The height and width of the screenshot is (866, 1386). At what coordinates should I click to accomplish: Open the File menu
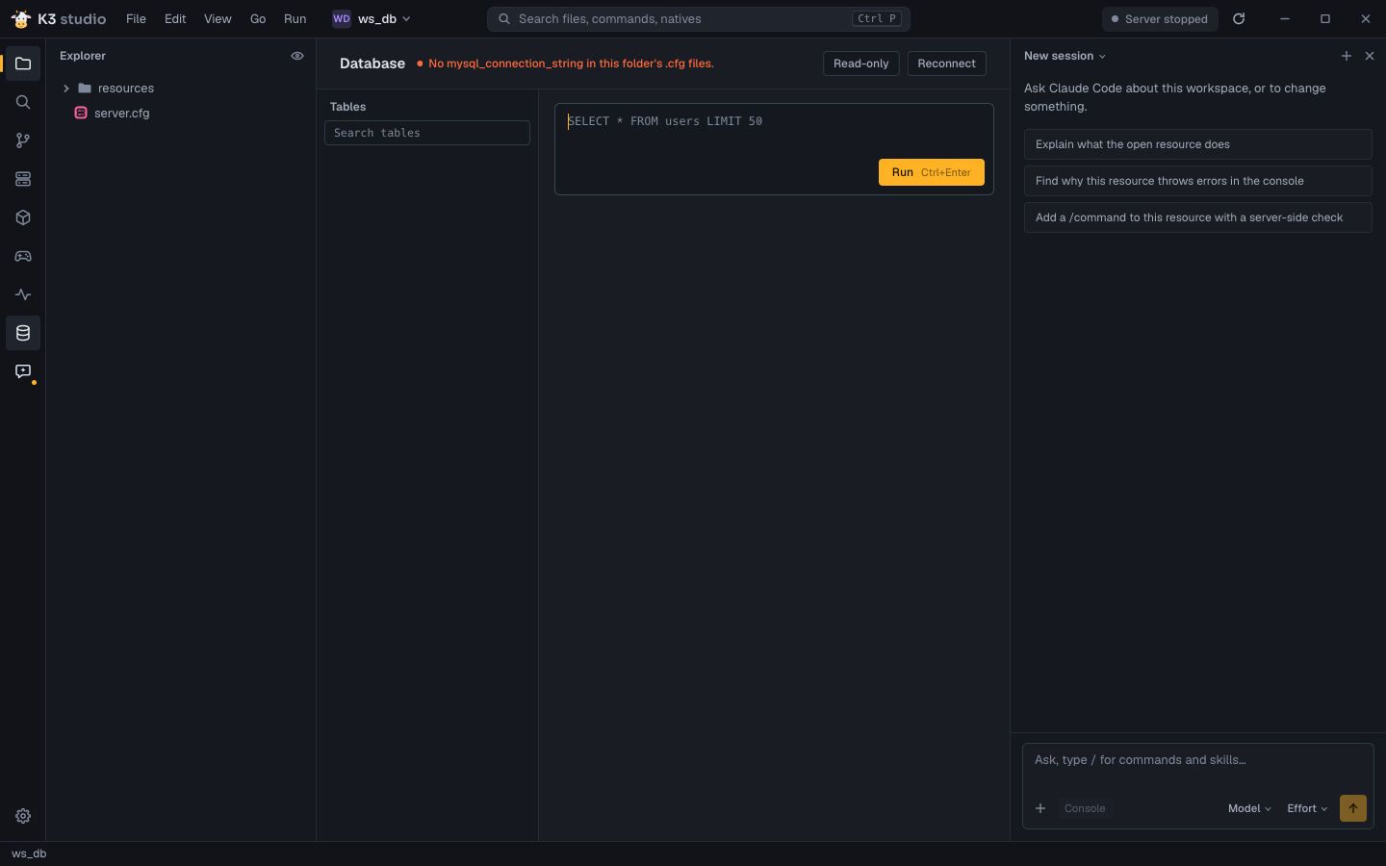coord(136,18)
